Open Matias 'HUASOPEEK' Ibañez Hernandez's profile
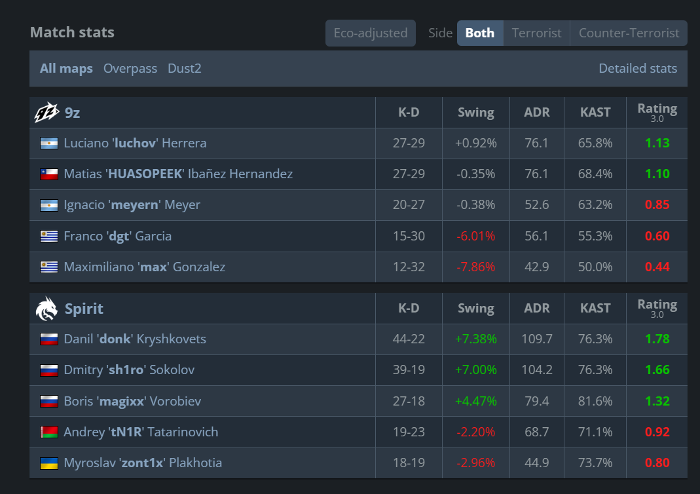The width and height of the screenshot is (700, 494). pos(178,174)
